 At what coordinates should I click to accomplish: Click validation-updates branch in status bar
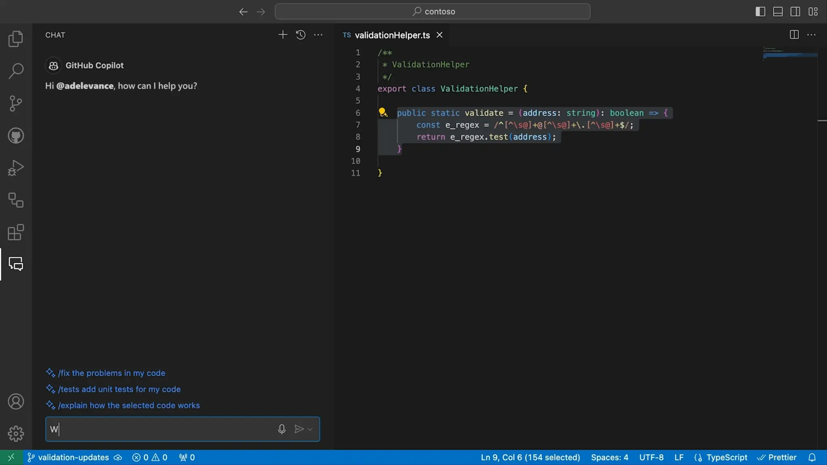73,457
